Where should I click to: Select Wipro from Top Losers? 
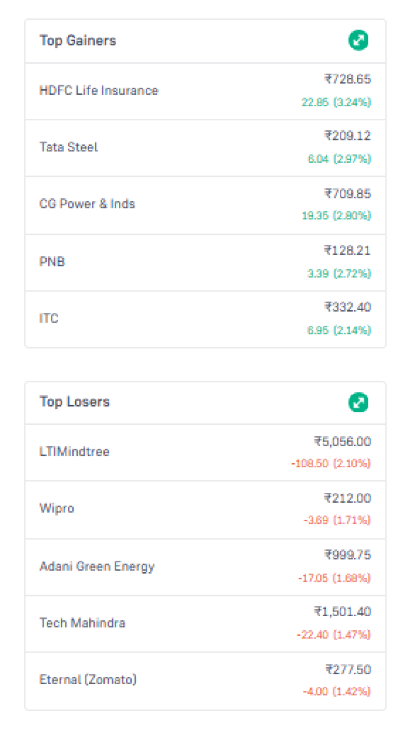coord(57,509)
